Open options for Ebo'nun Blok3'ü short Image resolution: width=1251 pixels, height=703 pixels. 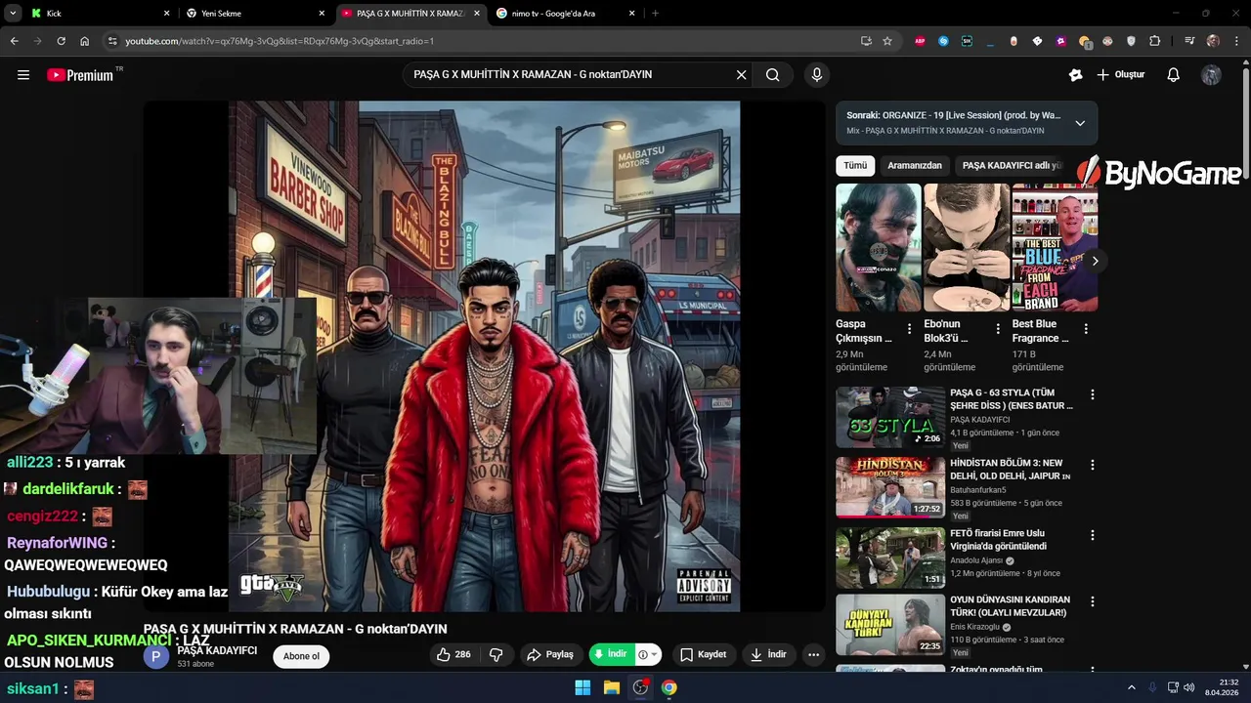(x=998, y=329)
